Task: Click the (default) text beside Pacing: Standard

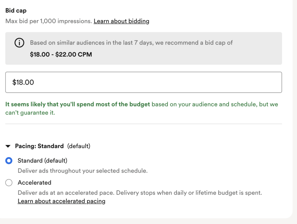Action: [x=79, y=146]
